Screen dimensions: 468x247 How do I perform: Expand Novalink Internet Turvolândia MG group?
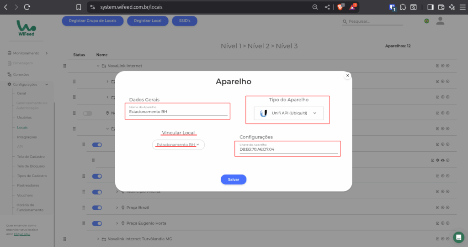98,239
